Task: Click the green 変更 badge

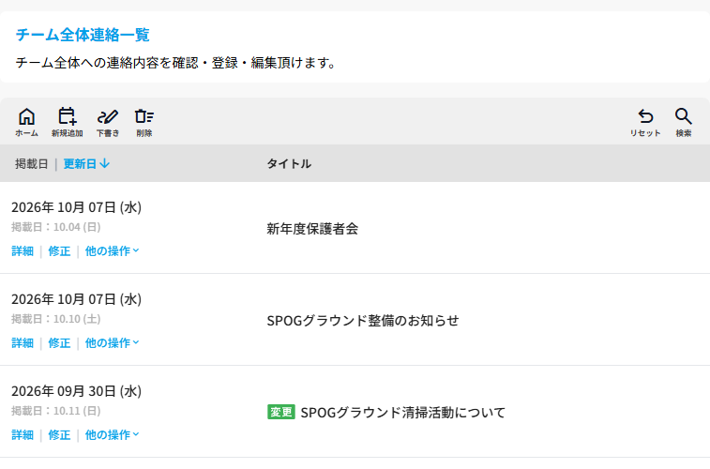Action: coord(281,412)
